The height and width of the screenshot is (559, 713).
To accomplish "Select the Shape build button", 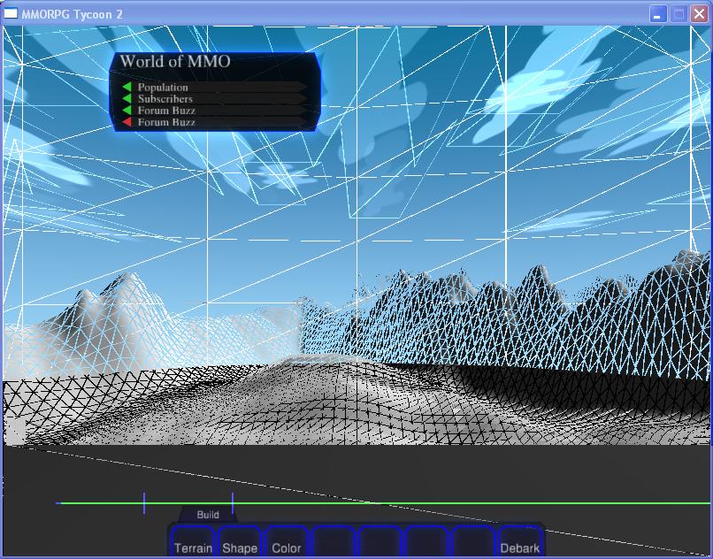I will click(240, 541).
